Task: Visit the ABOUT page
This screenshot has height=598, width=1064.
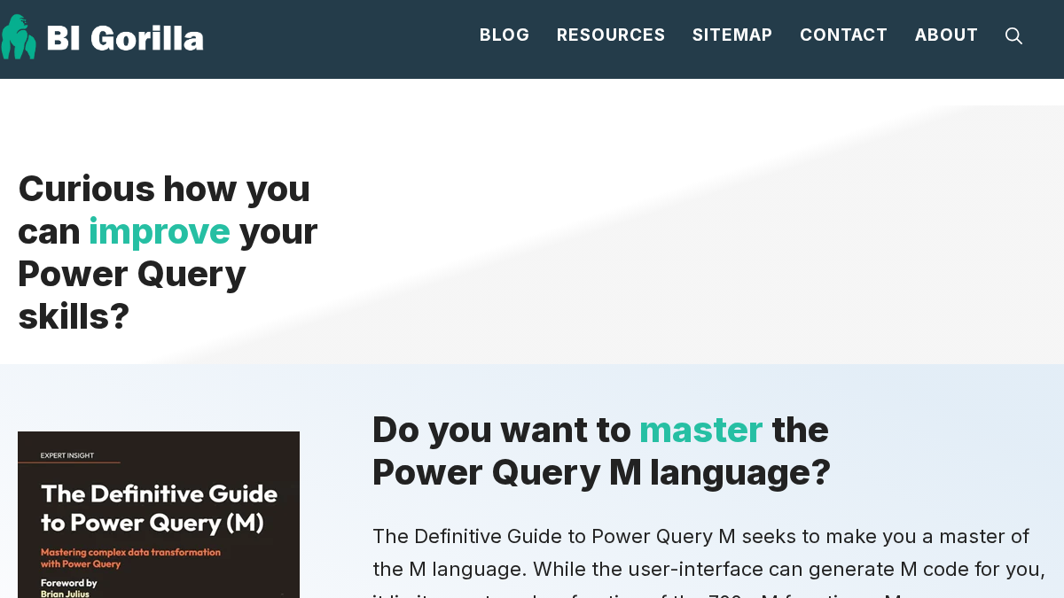Action: [x=946, y=35]
